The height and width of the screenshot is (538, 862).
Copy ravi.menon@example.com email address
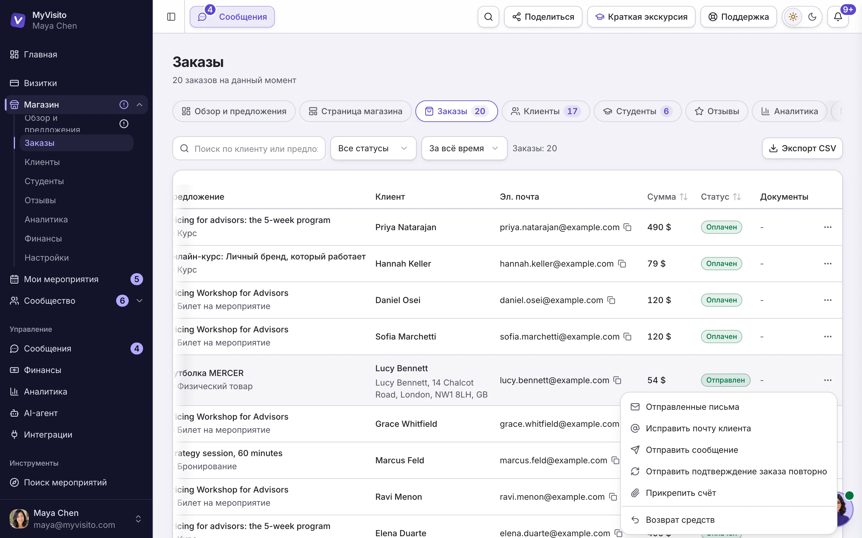pos(613,497)
